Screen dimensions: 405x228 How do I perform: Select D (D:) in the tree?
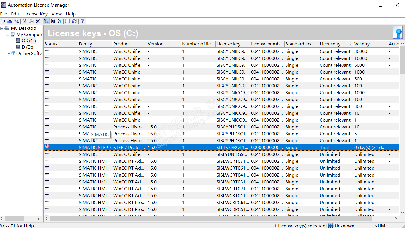coord(28,47)
